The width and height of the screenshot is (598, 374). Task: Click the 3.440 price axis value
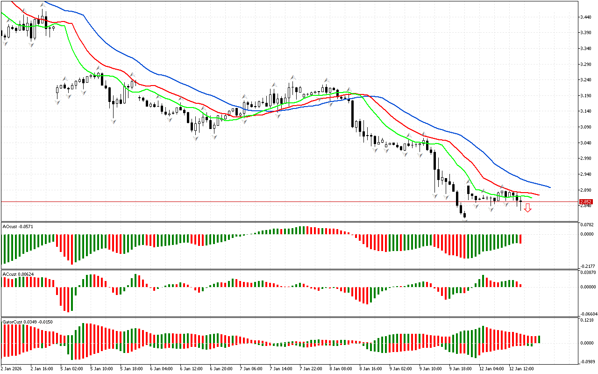587,17
